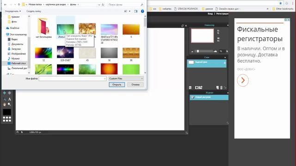Change view mode icon in dialog
The width and height of the screenshot is (296, 166).
pos(125,11)
